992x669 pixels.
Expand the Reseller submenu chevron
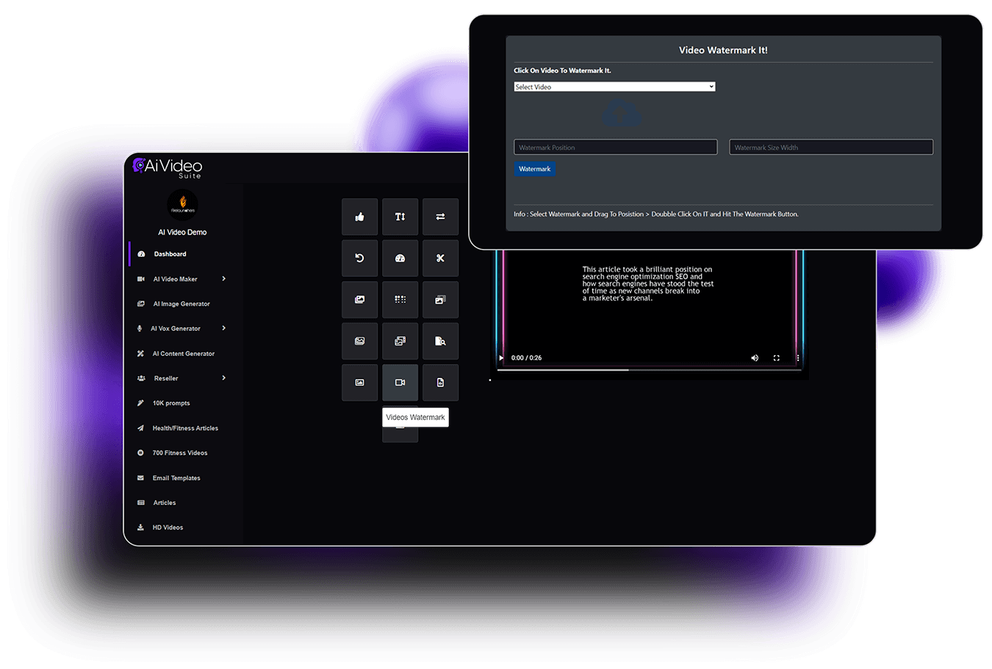223,378
